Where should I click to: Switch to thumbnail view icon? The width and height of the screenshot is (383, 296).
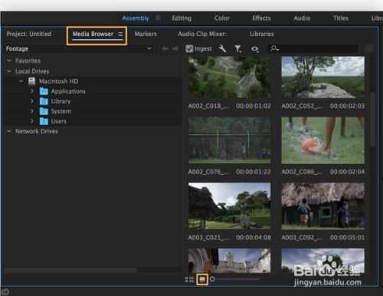tap(202, 279)
